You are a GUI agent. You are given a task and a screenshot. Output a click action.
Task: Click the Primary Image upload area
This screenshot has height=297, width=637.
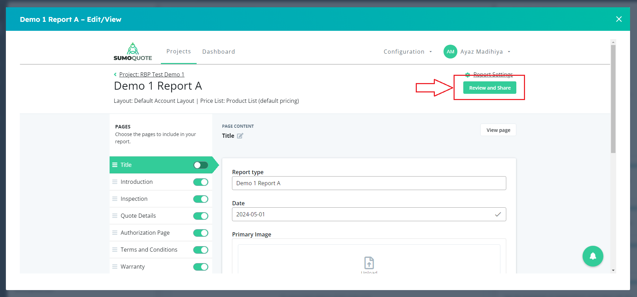tap(369, 259)
